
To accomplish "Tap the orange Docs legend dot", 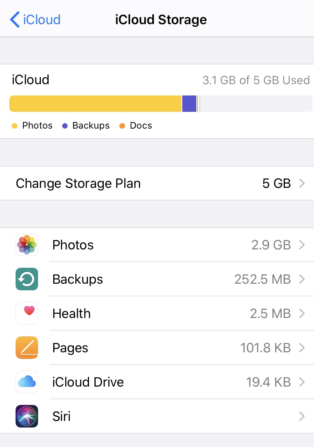I will (122, 126).
